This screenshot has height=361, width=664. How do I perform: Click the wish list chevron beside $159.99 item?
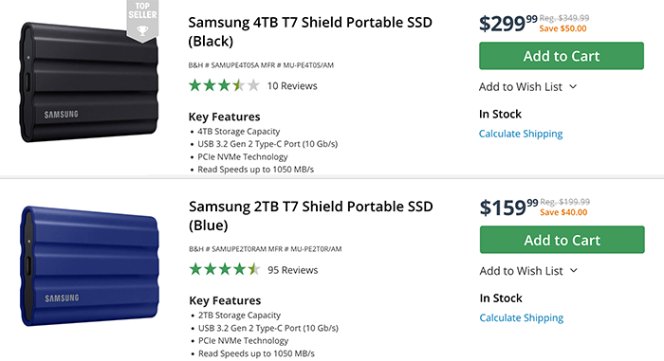coord(573,271)
